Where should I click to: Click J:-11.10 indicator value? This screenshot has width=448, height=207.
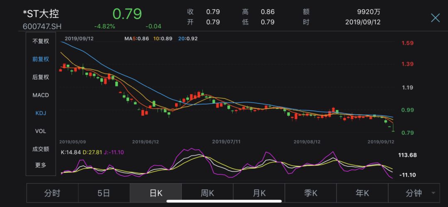114,152
